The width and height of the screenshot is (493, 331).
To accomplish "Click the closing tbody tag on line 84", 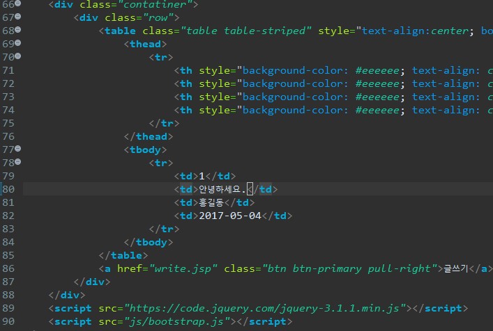I will 149,242.
